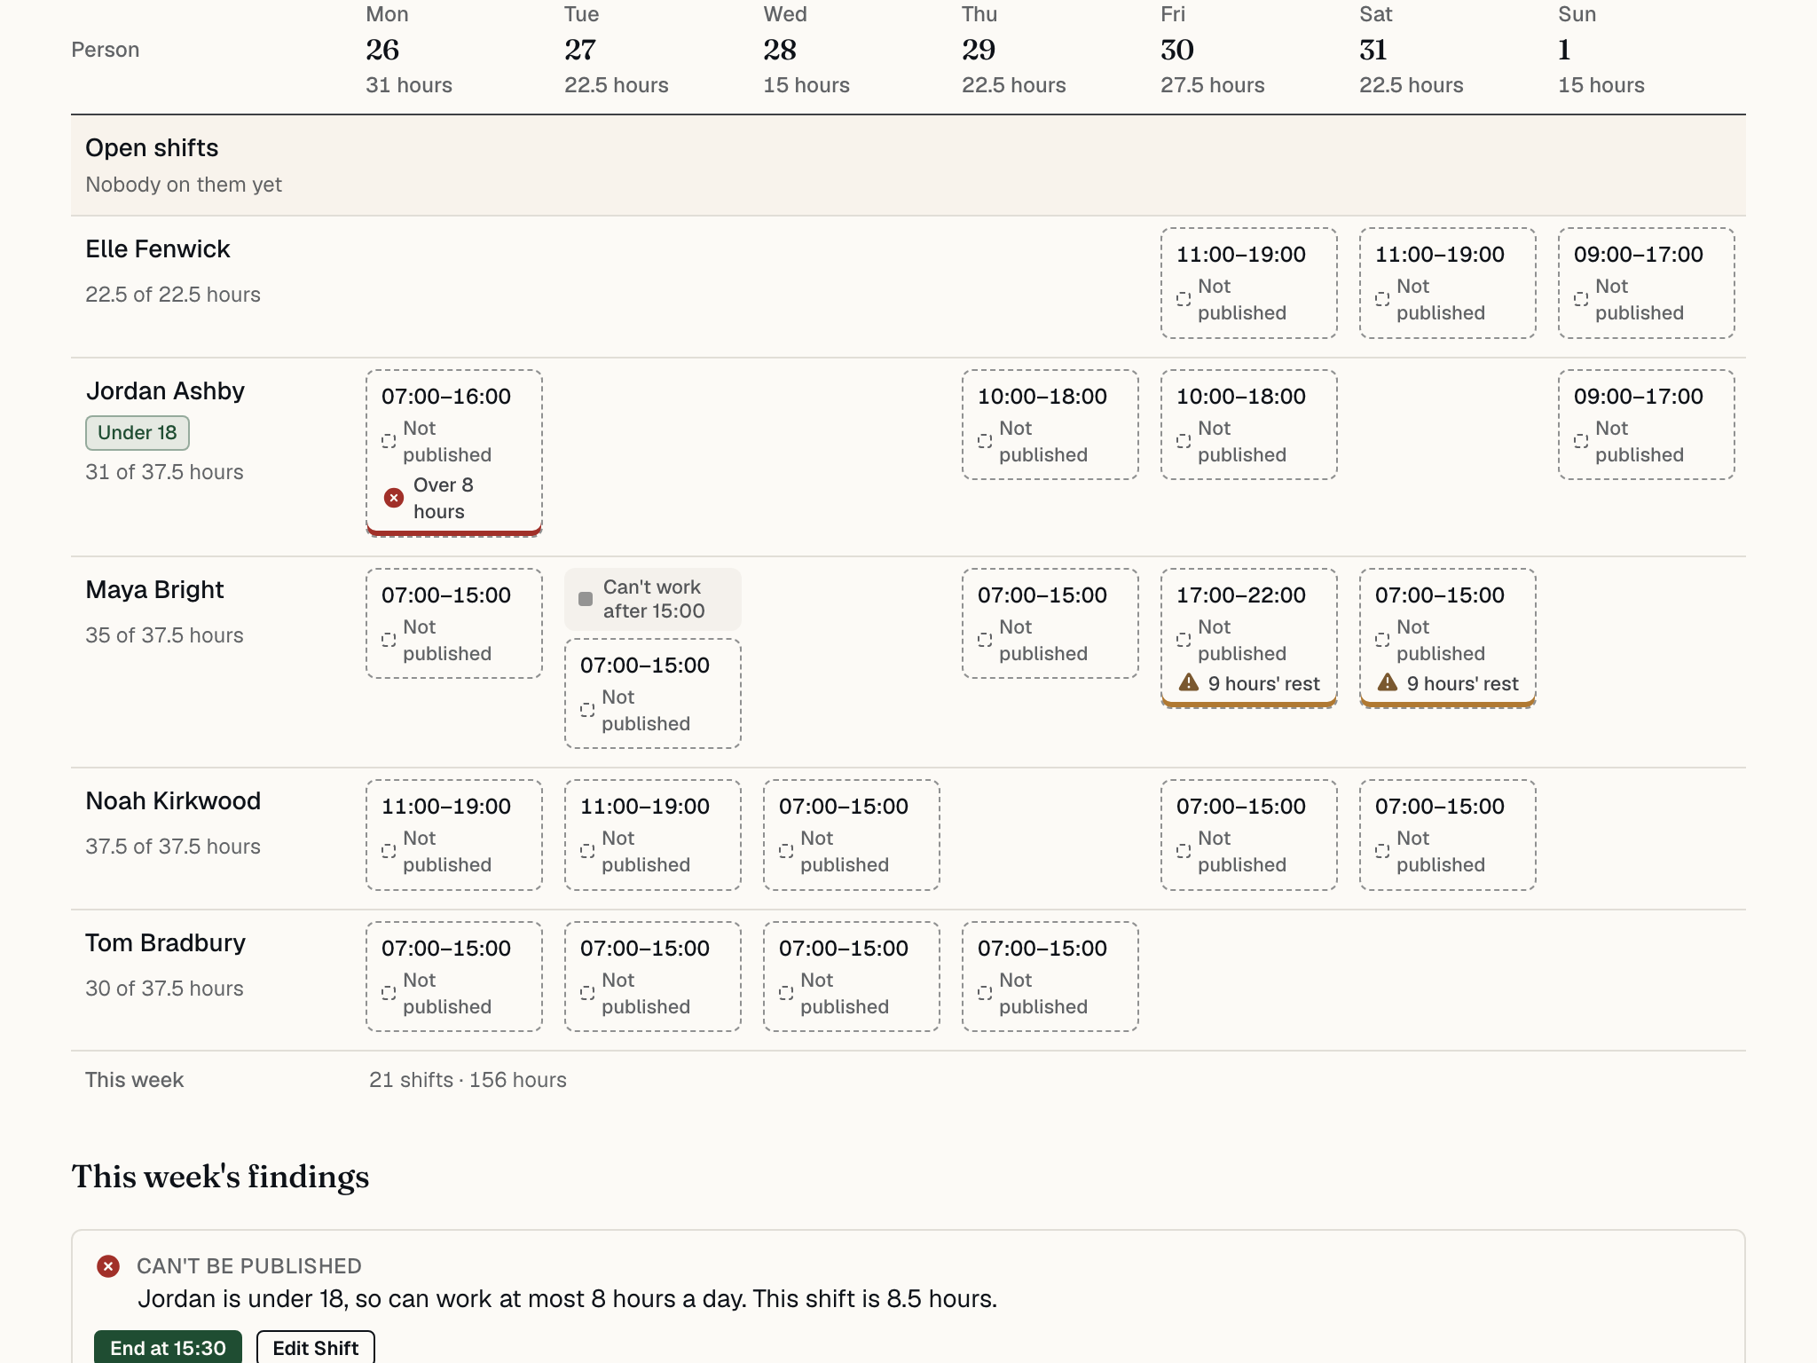Open Jordan Ashby's Monday 07:00–16:00 shift
The image size is (1817, 1363).
[x=454, y=453]
